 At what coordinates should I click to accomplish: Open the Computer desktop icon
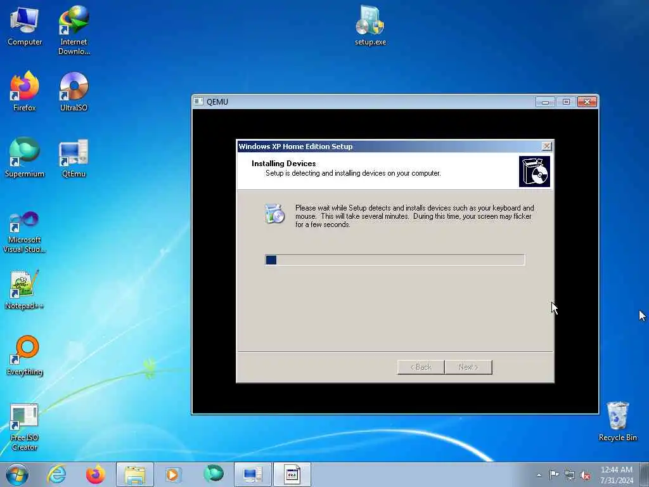(x=25, y=26)
